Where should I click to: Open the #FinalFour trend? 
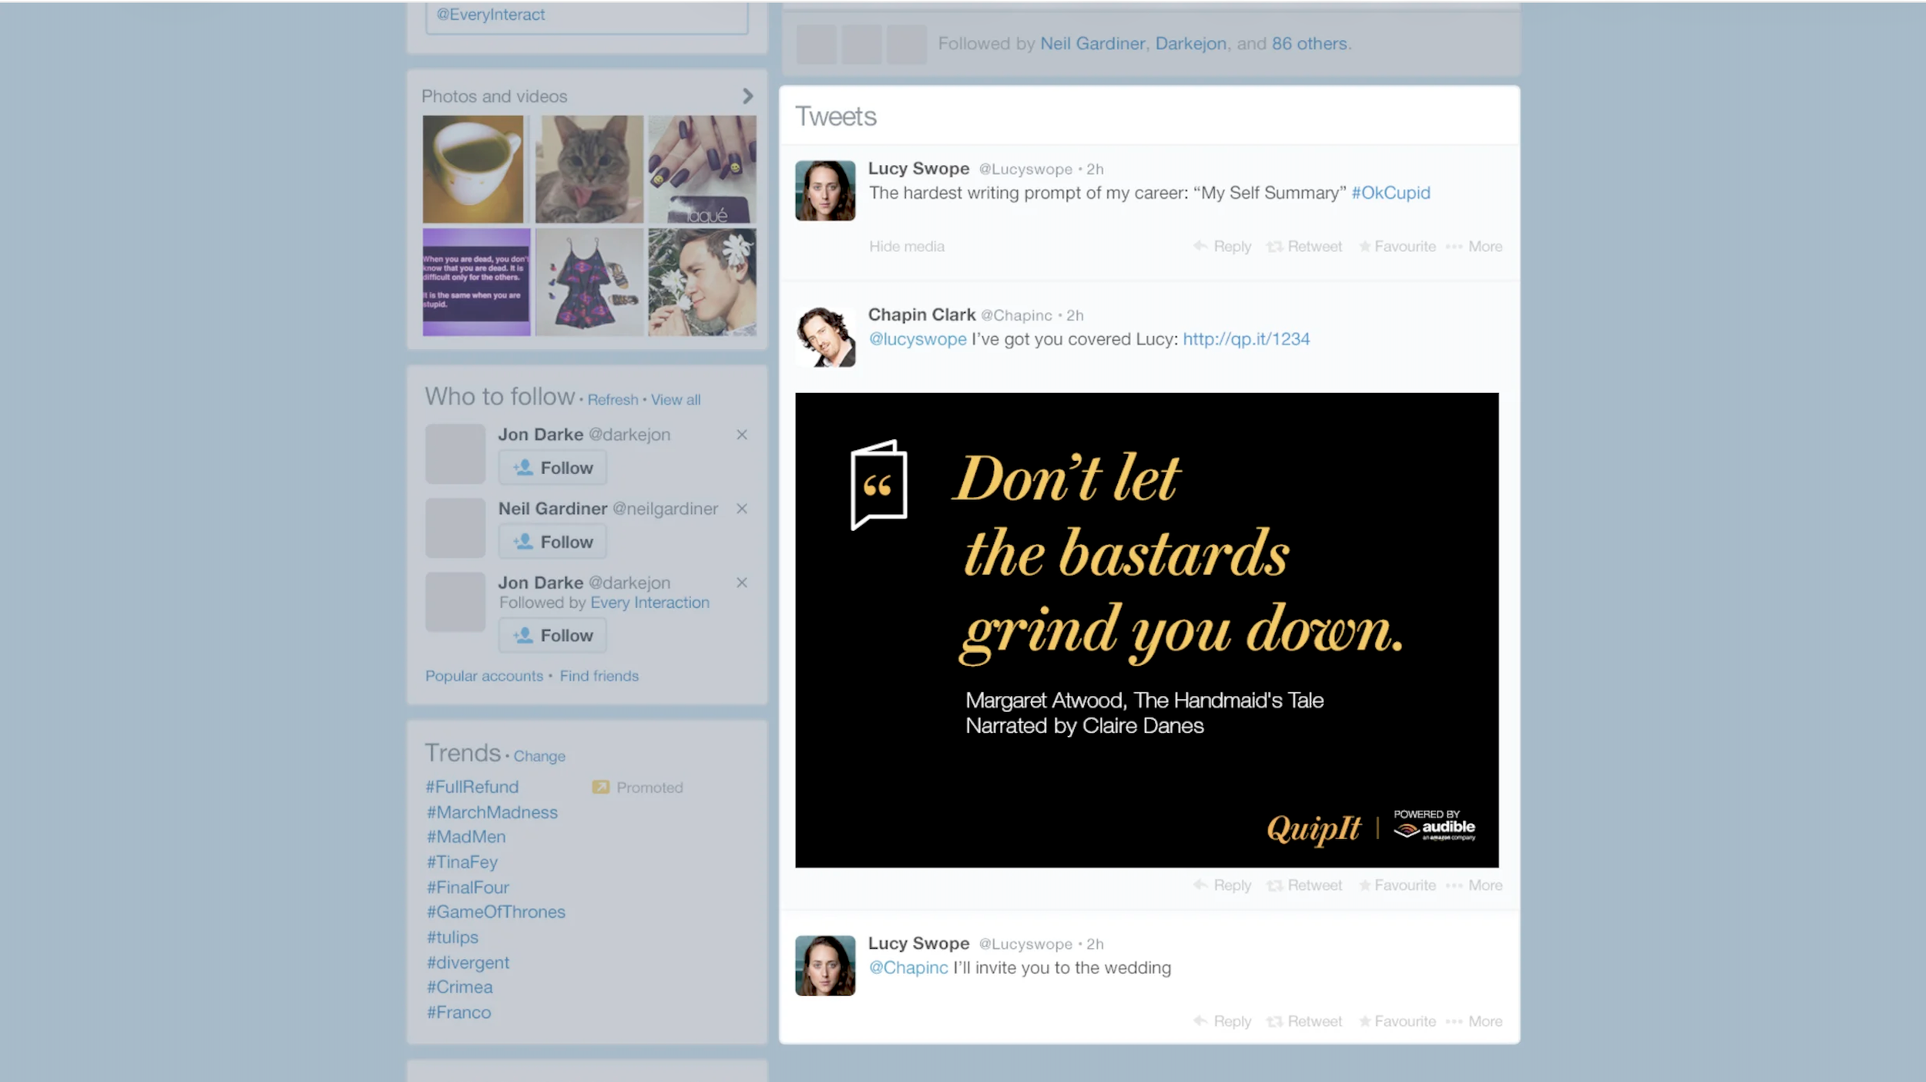(x=468, y=888)
